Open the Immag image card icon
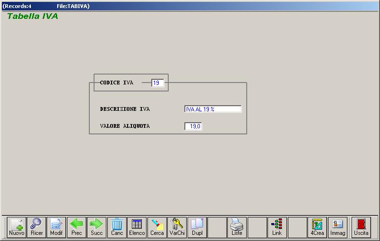380x241 pixels. 337,227
